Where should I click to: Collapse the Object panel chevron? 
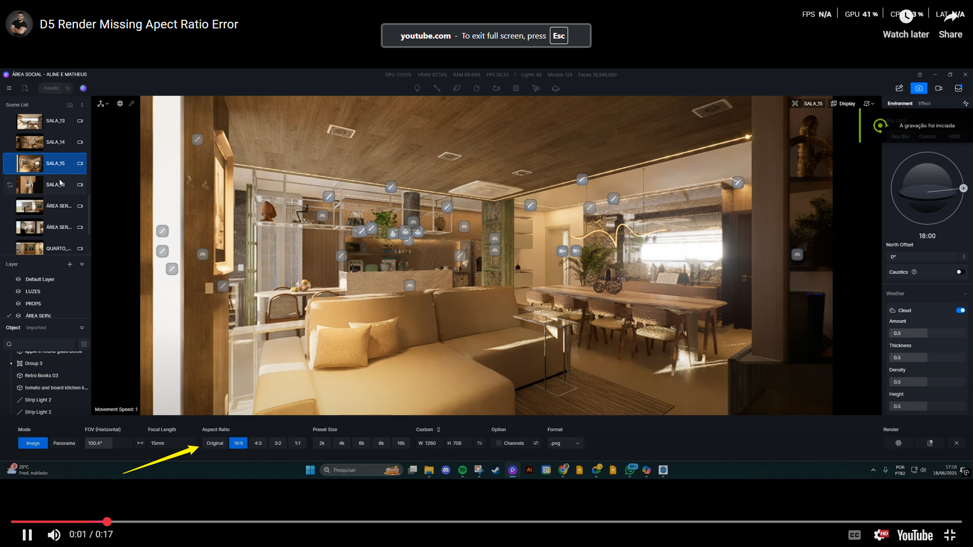82,327
